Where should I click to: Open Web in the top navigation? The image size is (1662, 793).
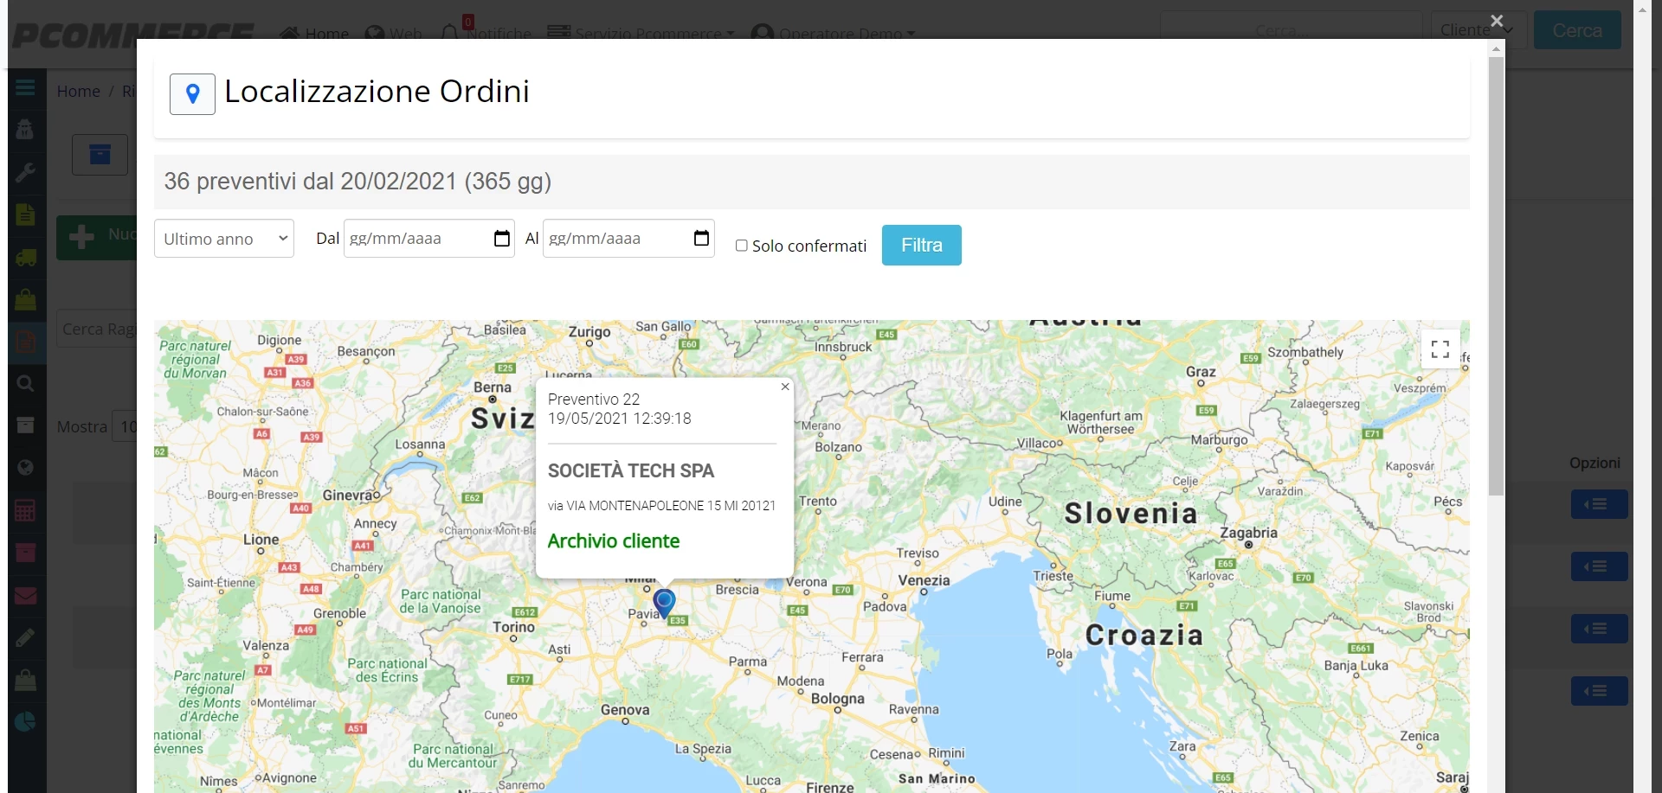click(x=394, y=33)
